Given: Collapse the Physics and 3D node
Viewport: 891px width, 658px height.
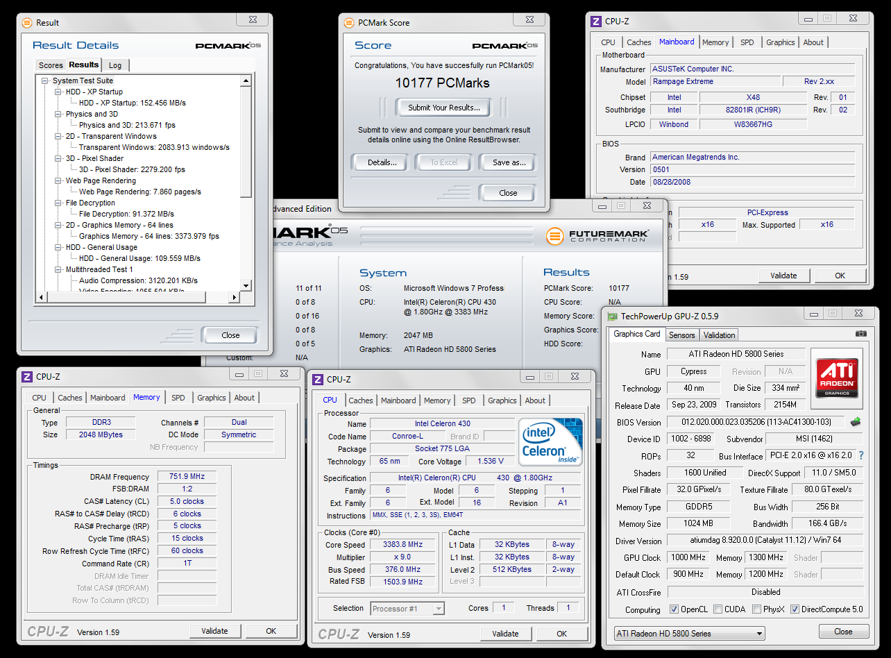Looking at the screenshot, I should pos(58,114).
